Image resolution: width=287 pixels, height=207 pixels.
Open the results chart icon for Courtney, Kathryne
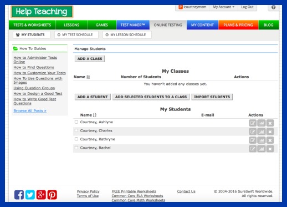262,140
